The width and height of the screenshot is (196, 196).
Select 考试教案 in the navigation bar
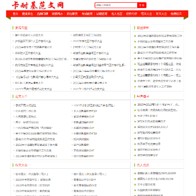pos(87,14)
